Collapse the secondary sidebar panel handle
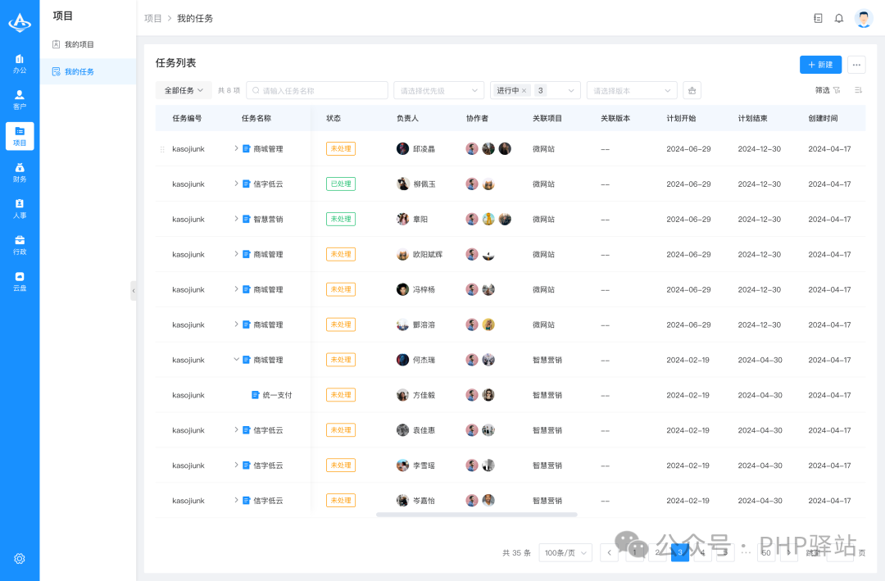885x581 pixels. 134,291
